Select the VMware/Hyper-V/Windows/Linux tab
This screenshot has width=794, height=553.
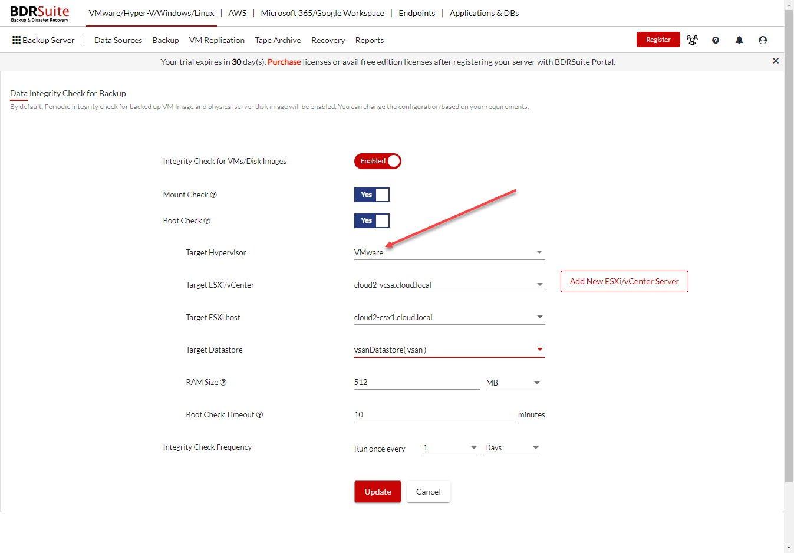[x=151, y=13]
